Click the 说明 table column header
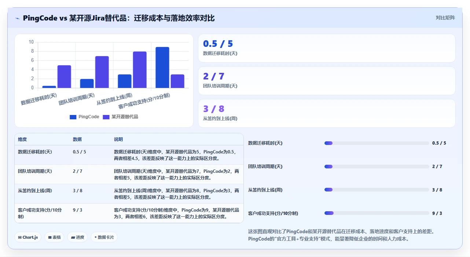 pos(118,139)
